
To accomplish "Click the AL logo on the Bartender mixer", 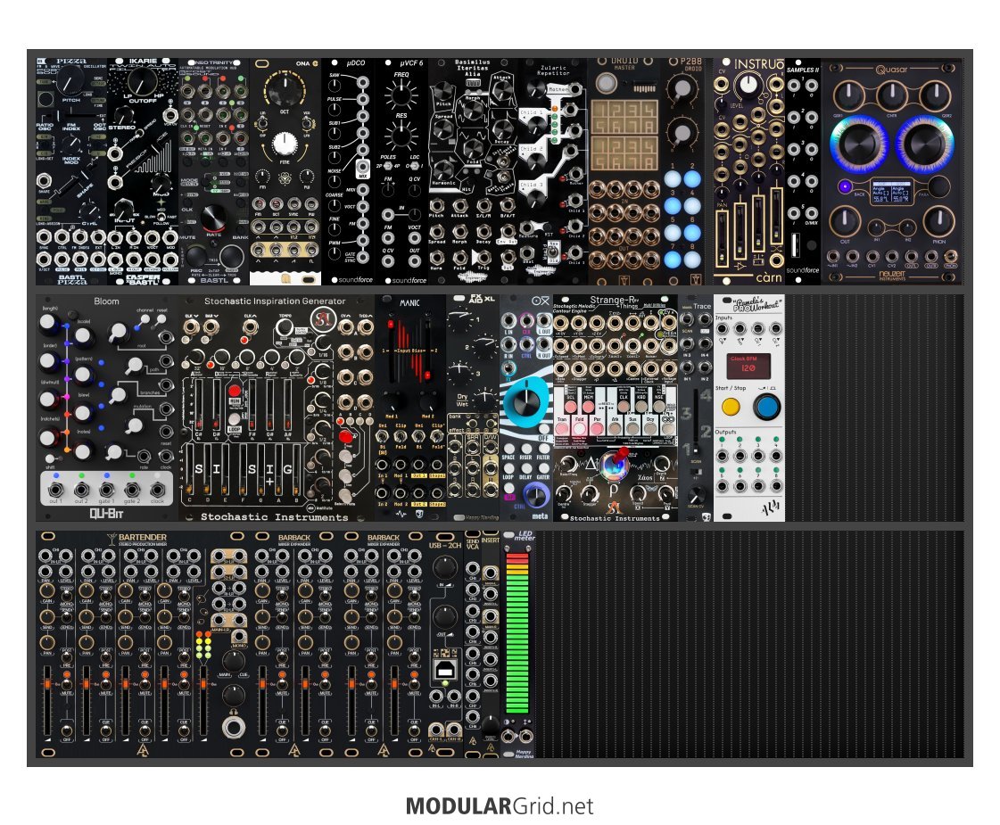I will coord(142,752).
